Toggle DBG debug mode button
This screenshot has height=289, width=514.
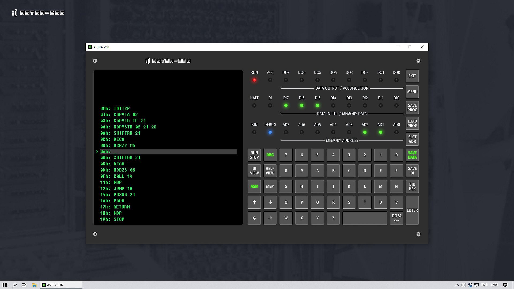270,155
